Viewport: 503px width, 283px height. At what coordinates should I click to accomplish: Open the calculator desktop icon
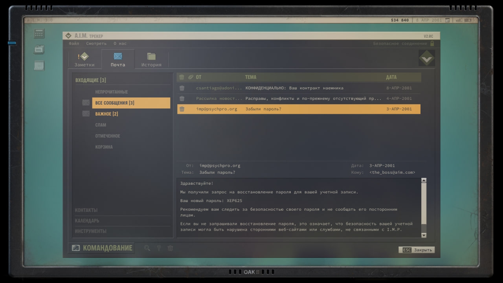[x=39, y=33]
